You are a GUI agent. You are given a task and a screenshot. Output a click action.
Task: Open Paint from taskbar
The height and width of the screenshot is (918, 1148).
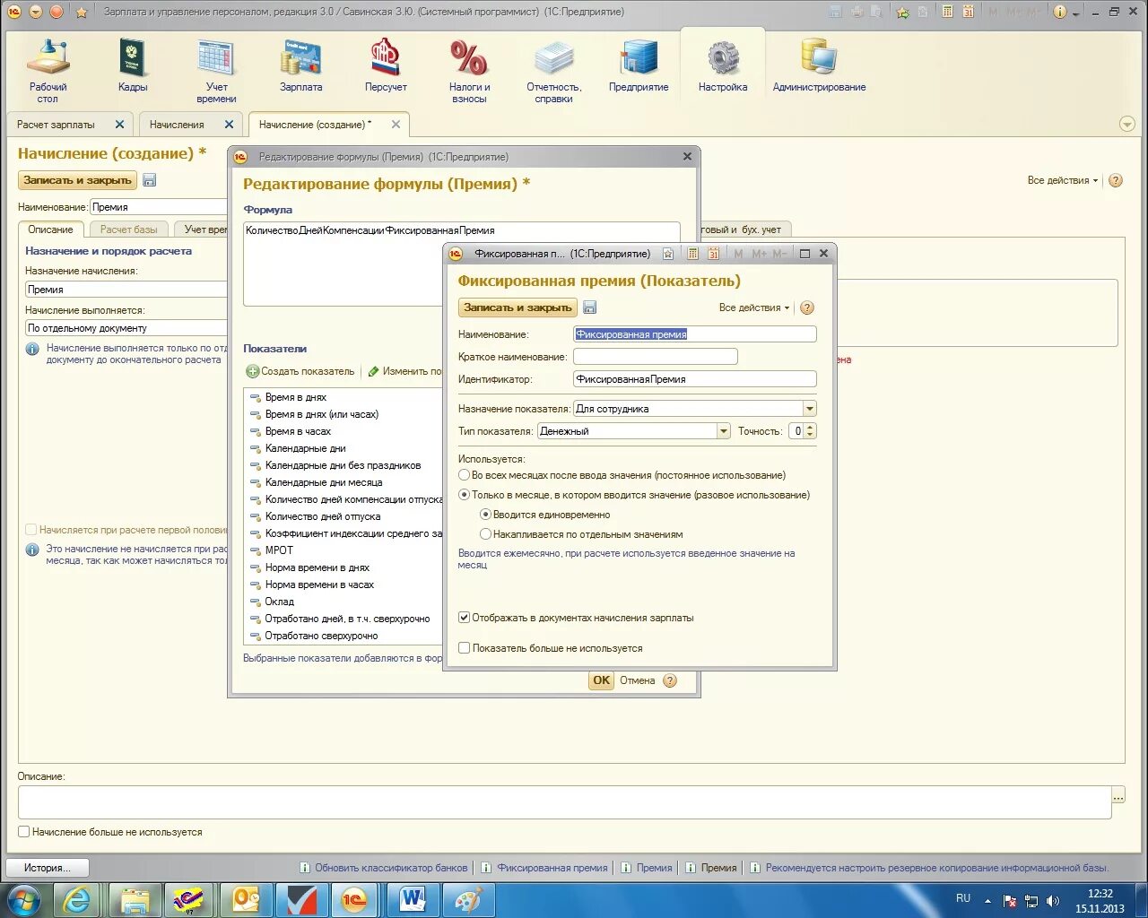tap(468, 899)
